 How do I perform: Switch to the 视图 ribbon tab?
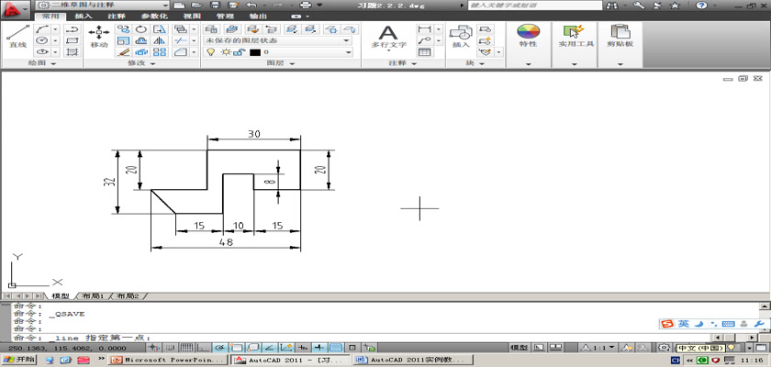(192, 17)
